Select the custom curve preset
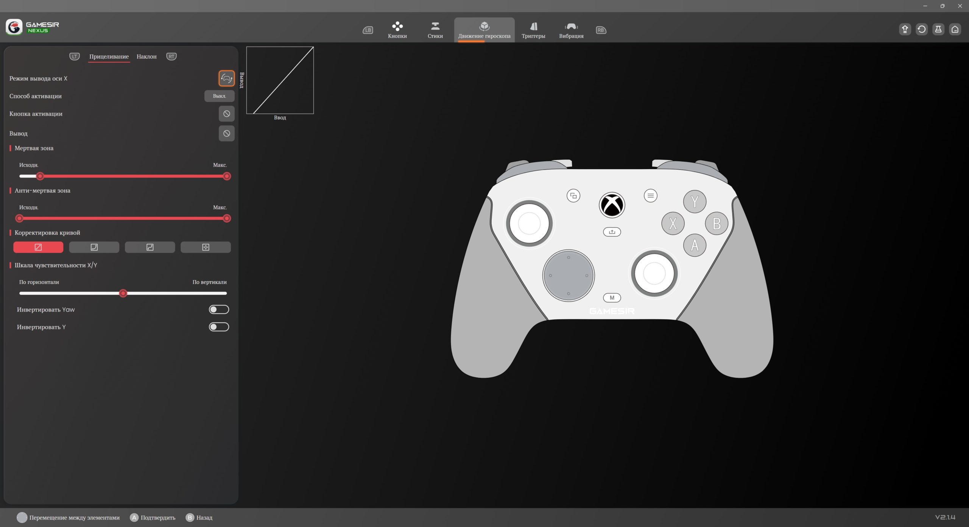Image resolution: width=969 pixels, height=527 pixels. (x=206, y=247)
